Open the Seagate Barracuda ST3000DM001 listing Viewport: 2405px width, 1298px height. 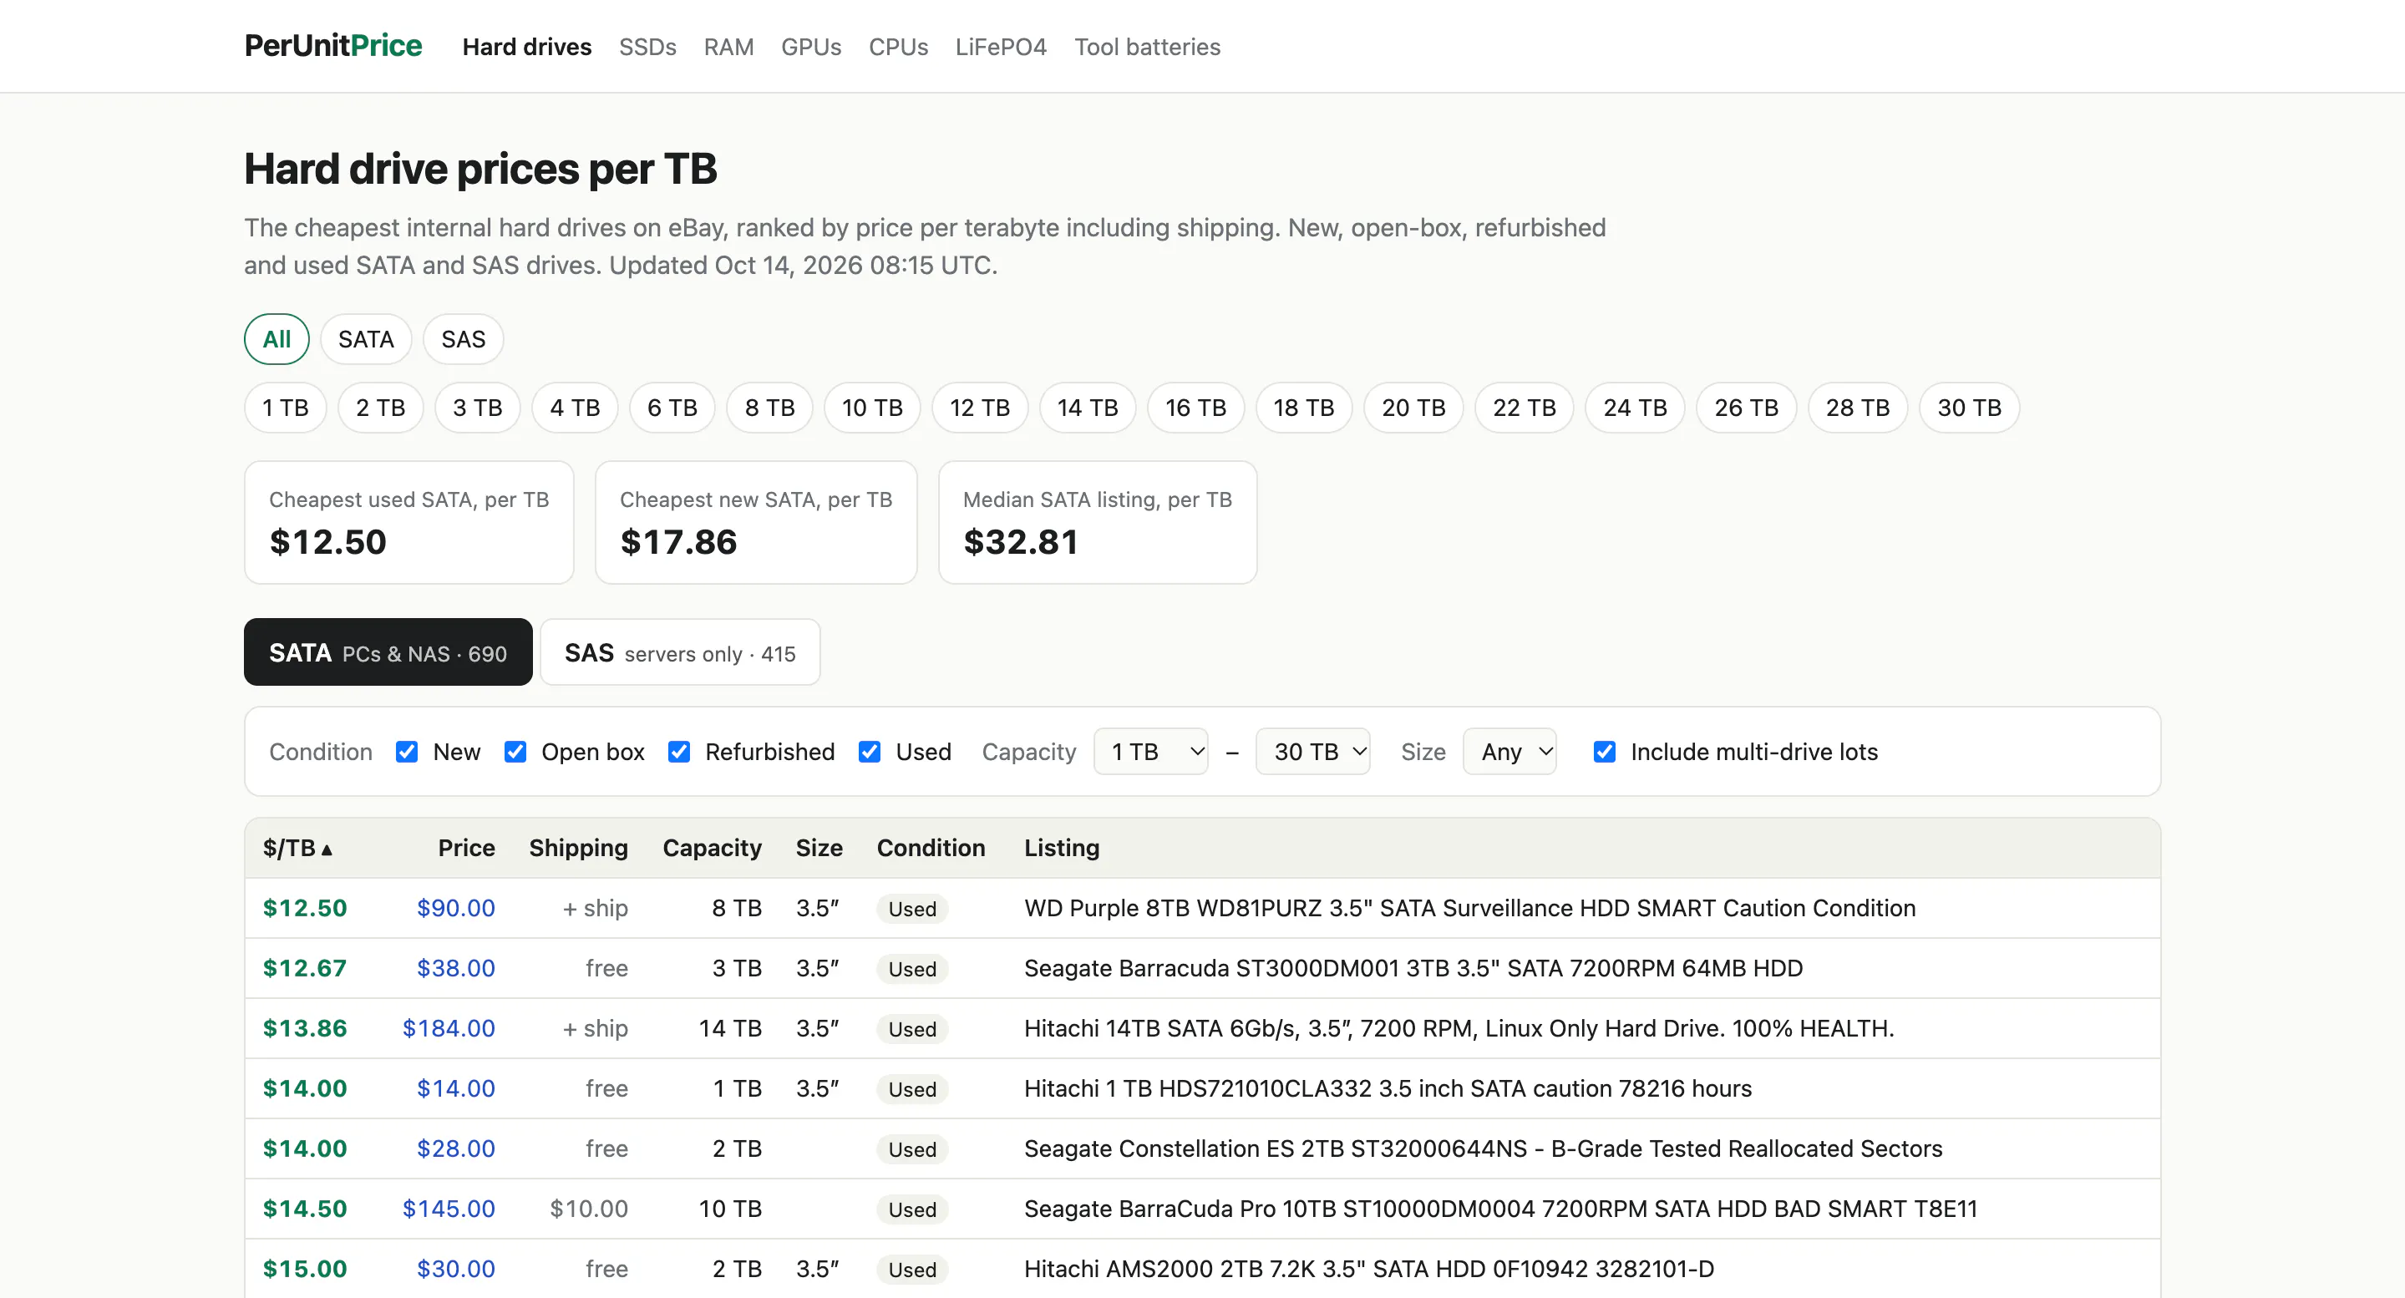point(1413,968)
